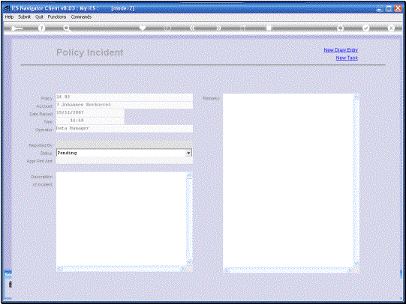This screenshot has width=406, height=304.
Task: Click the Description horizontal scrollbar right arrow
Action: click(x=183, y=269)
